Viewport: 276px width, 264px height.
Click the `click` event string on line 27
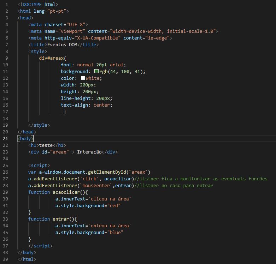pos(89,179)
